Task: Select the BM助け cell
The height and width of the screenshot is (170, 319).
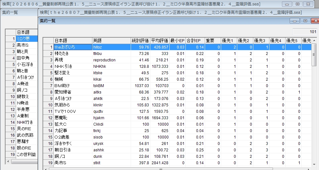Action: point(73,86)
